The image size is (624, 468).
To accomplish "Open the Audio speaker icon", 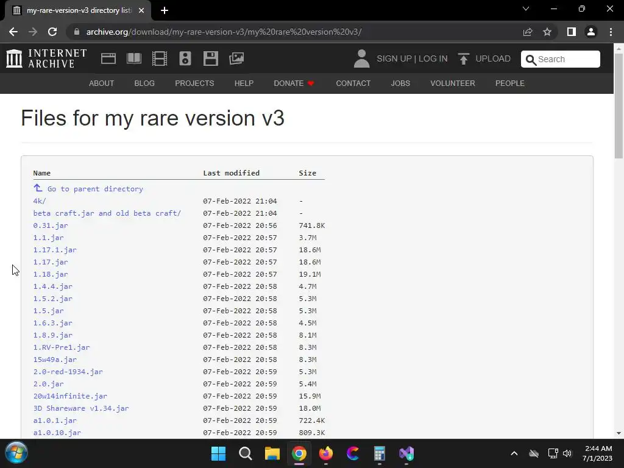I will pos(185,58).
